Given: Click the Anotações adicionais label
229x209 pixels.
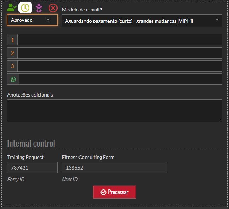Looking at the screenshot, I should [30, 95].
